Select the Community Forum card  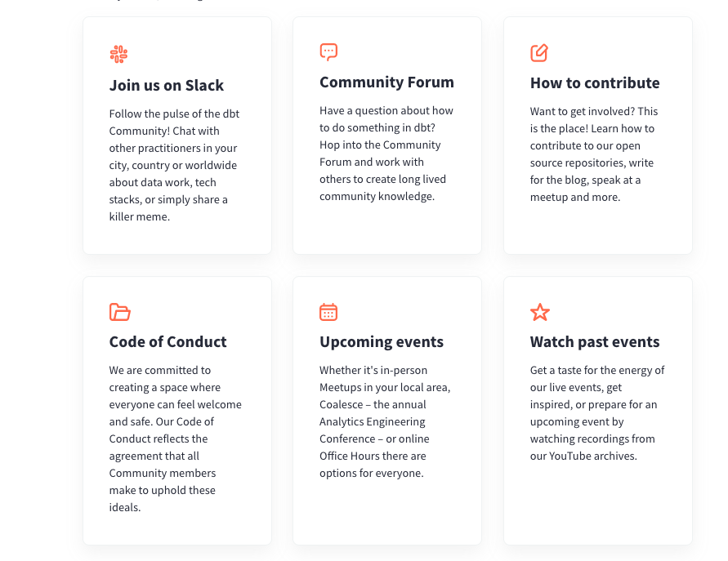pos(386,135)
